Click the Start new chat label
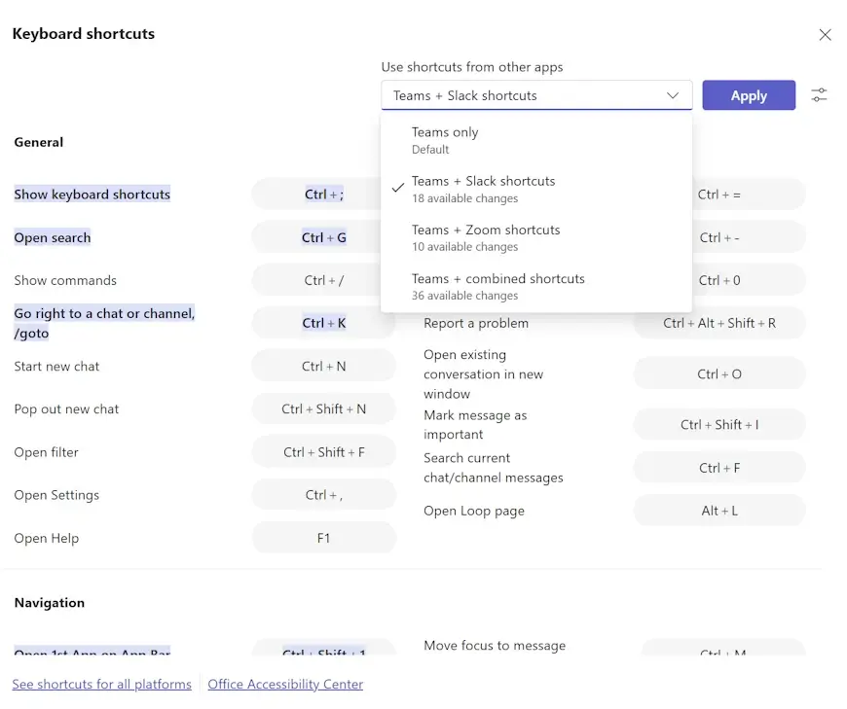Viewport: 847px width, 709px height. pos(56,367)
